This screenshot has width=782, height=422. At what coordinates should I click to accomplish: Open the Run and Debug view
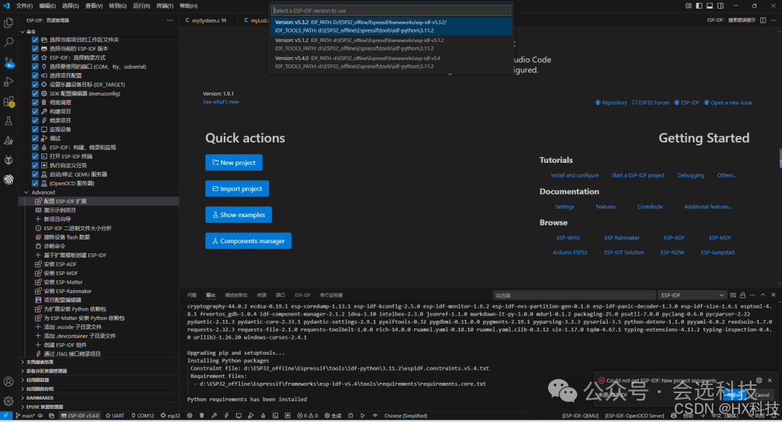click(x=9, y=82)
